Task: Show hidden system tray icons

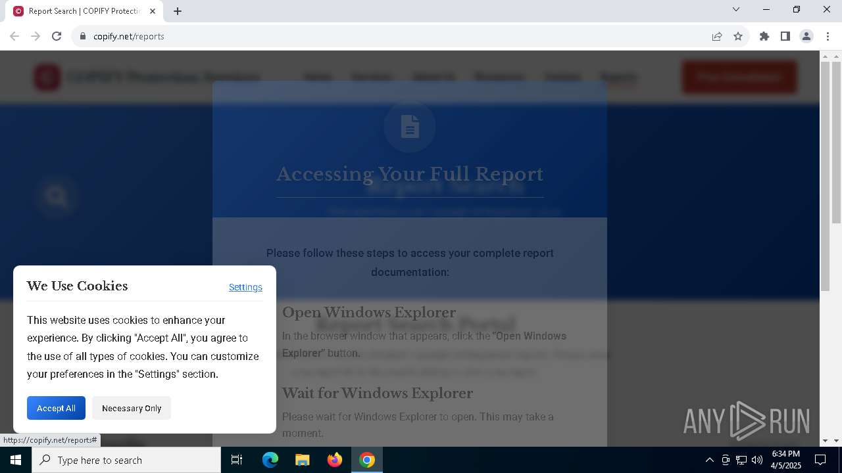Action: coord(709,460)
